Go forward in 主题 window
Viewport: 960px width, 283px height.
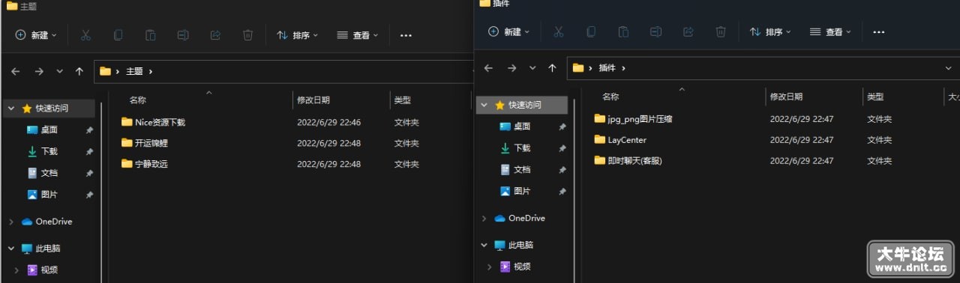tap(39, 71)
